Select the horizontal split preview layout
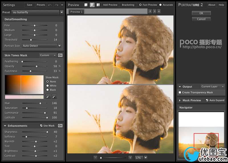The width and height of the screenshot is (228, 163). (x=92, y=5)
